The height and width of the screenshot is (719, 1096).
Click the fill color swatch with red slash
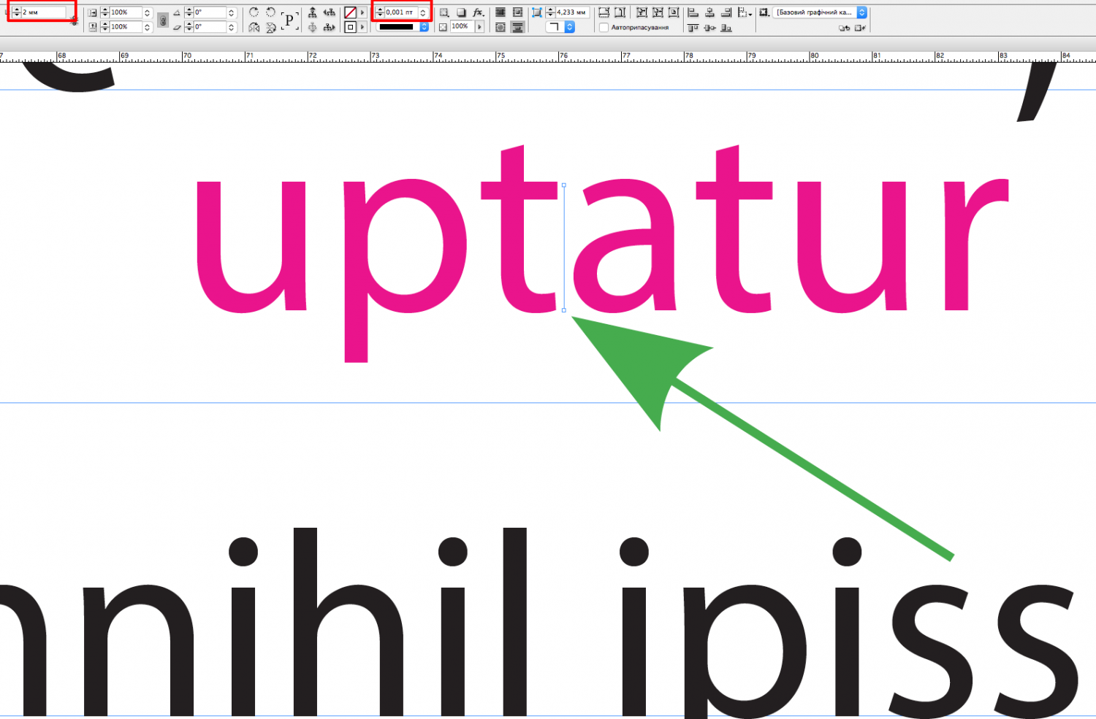pos(350,12)
